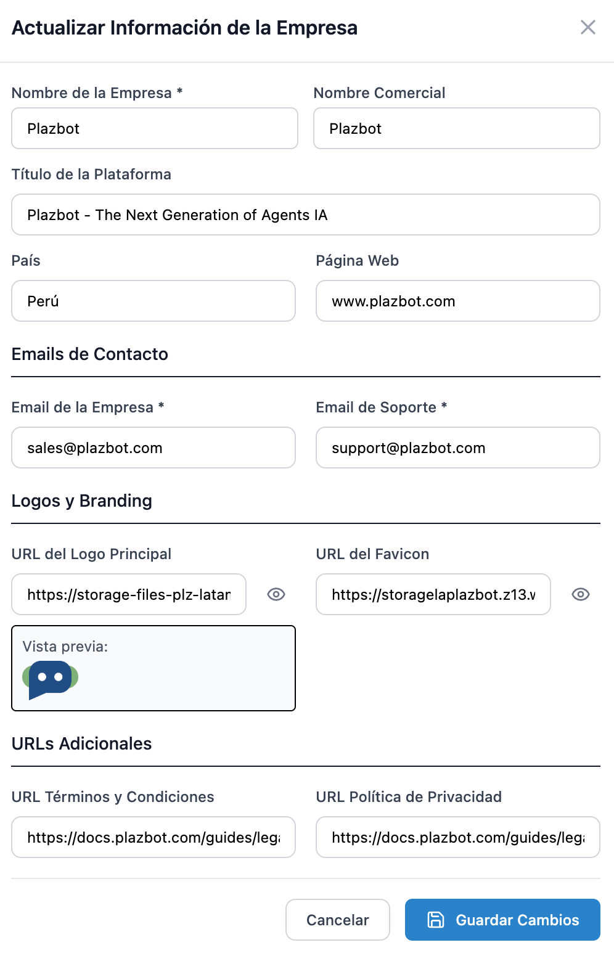Click the Logos y Branding heading
The height and width of the screenshot is (953, 614).
click(x=82, y=501)
